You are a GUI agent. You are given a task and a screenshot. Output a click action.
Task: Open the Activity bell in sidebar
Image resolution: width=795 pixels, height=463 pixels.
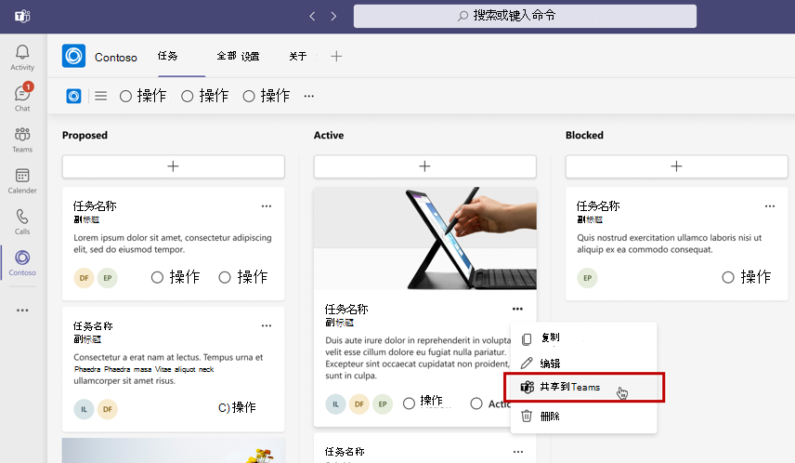pyautogui.click(x=22, y=58)
